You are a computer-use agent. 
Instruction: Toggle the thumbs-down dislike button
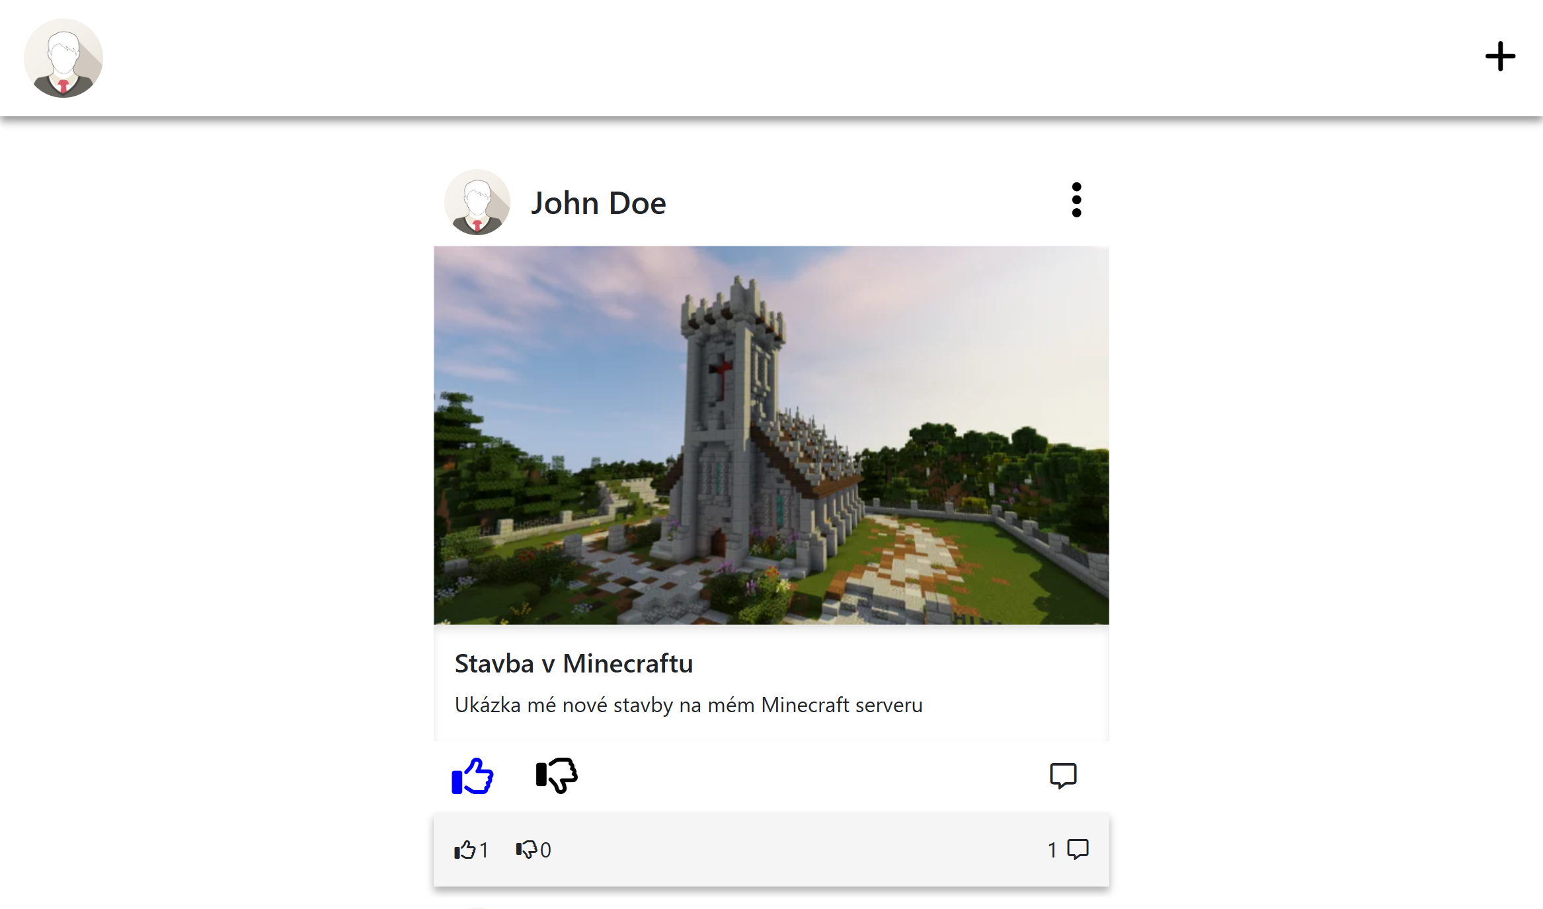557,776
